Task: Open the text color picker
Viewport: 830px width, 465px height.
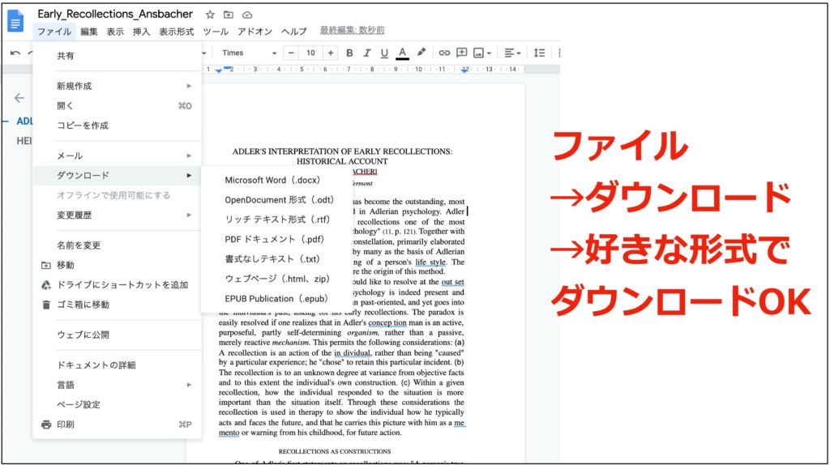Action: point(402,53)
